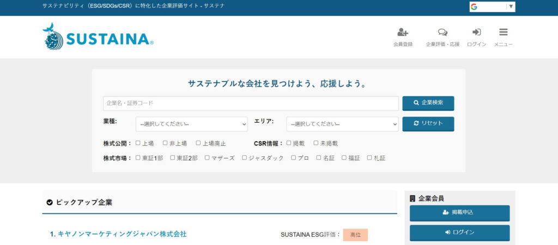This screenshot has height=245, width=558.
Task: Check the マザーズ checkbox
Action: tap(207, 158)
